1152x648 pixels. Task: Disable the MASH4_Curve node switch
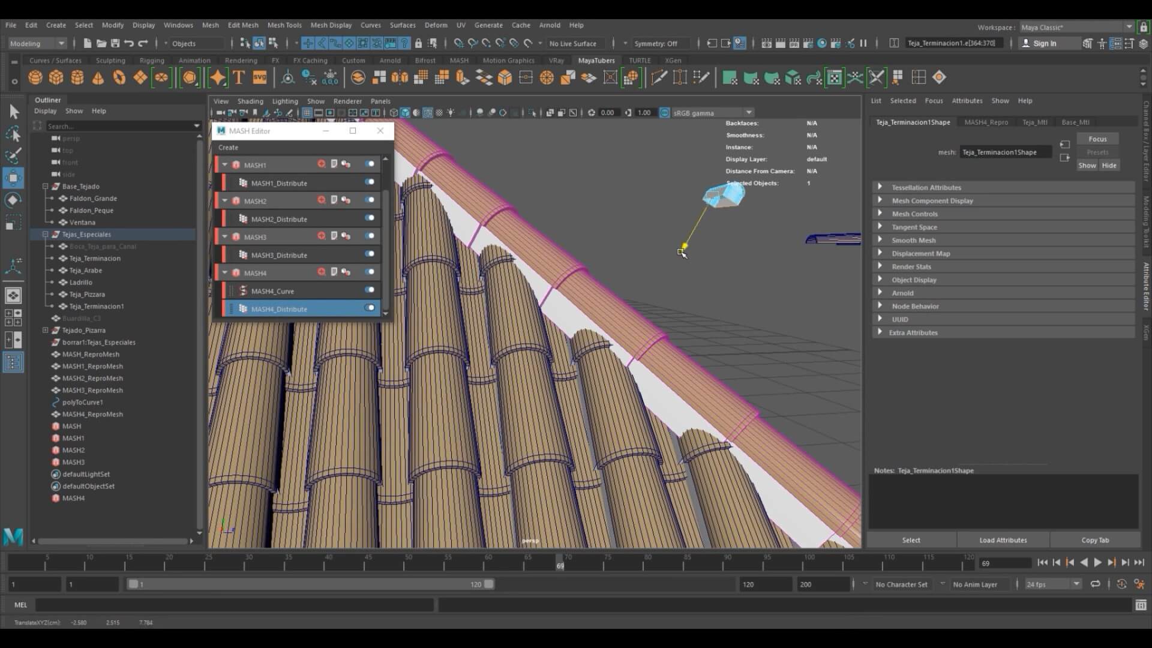point(370,290)
